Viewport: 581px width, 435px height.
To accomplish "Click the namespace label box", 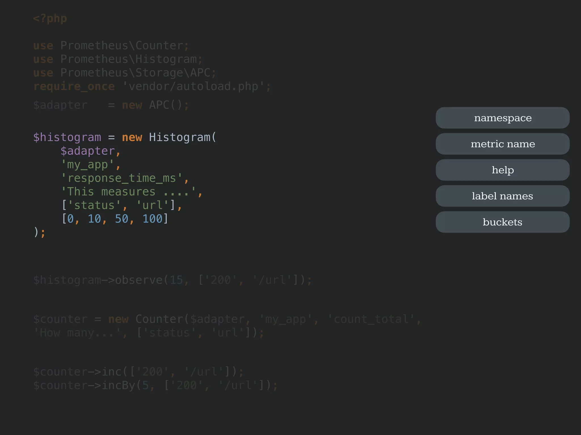I will 502,118.
